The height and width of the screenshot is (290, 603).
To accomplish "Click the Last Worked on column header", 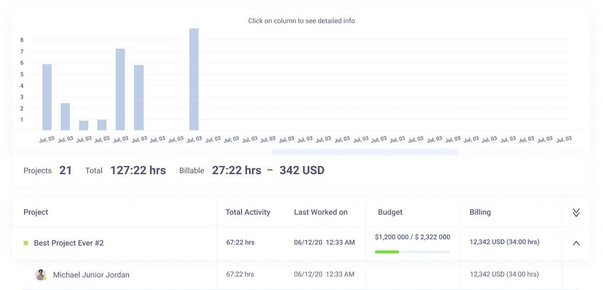I will pyautogui.click(x=321, y=212).
